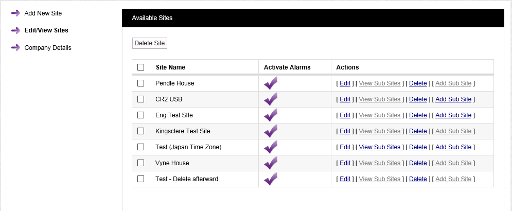The height and width of the screenshot is (211, 512).
Task: Click Edit link for Kingsclere Test Site
Action: point(345,131)
